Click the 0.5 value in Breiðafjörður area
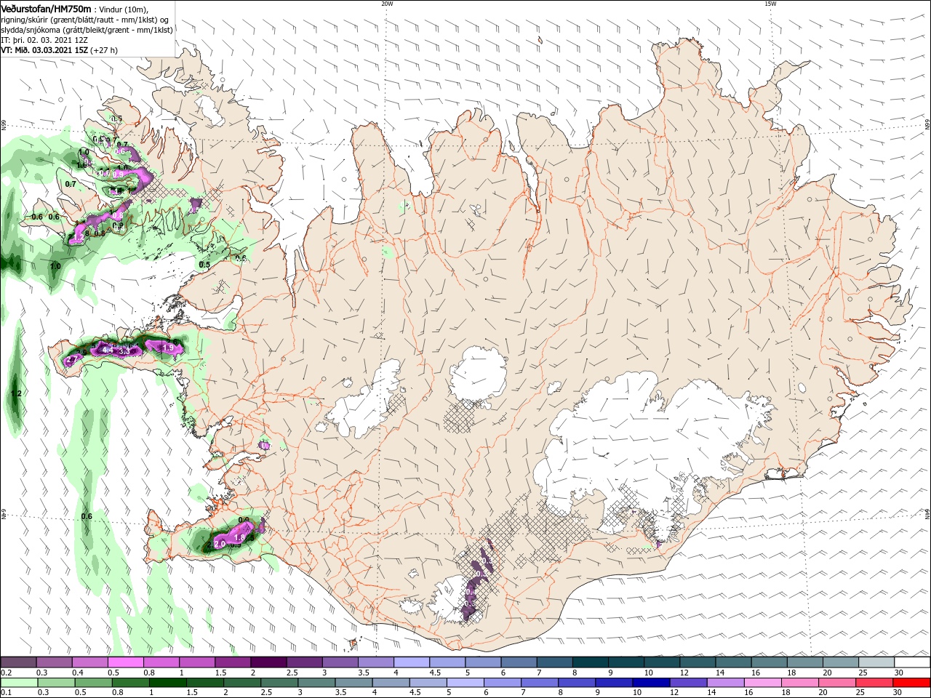 [204, 265]
